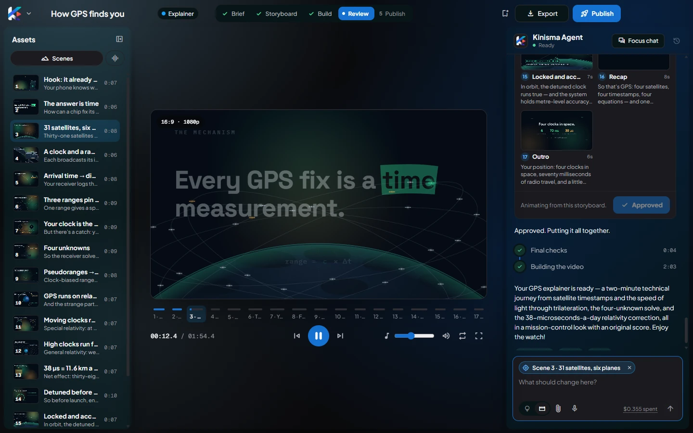This screenshot has width=693, height=433.
Task: Mute the speaker volume
Action: tap(446, 336)
